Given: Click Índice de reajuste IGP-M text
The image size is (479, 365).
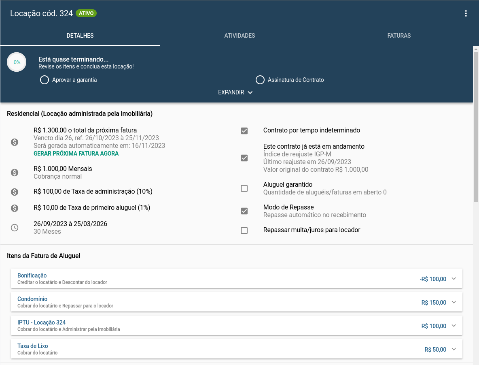Looking at the screenshot, I should pyautogui.click(x=297, y=154).
